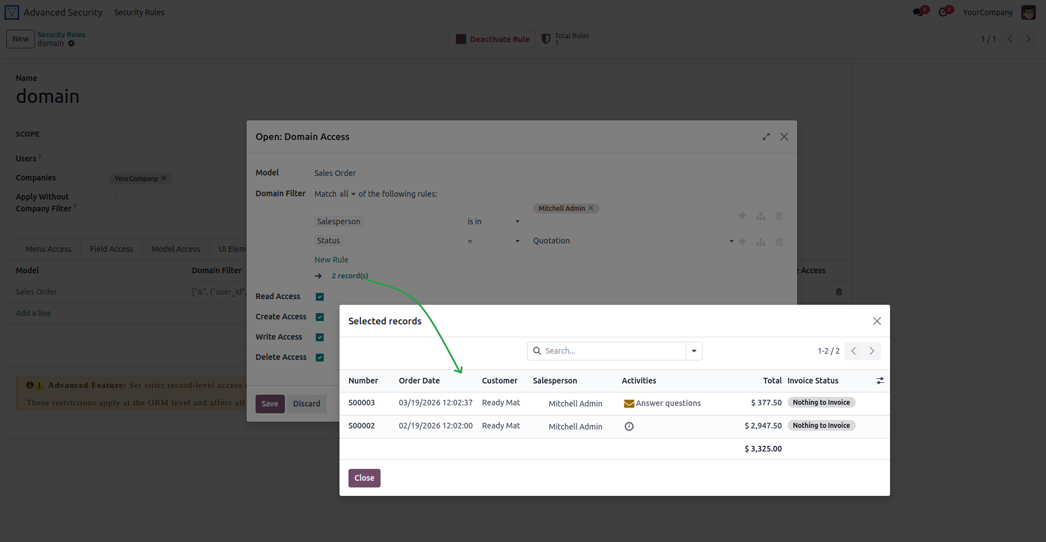Go to next page of selected records
The image size is (1046, 542).
pyautogui.click(x=871, y=351)
